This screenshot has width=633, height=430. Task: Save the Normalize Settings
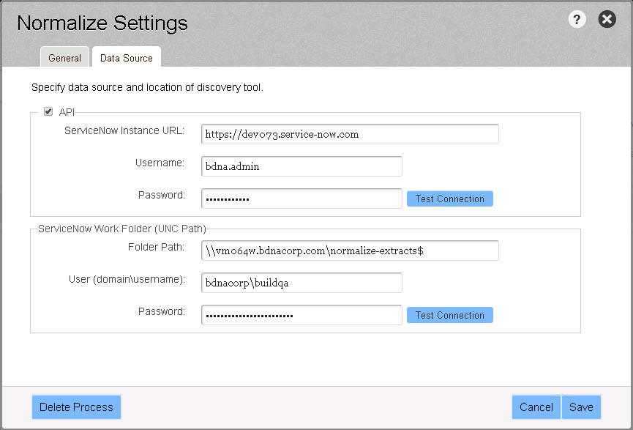coord(581,407)
